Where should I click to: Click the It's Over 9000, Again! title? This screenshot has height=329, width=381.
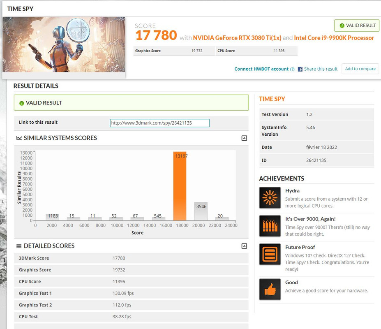pos(310,219)
